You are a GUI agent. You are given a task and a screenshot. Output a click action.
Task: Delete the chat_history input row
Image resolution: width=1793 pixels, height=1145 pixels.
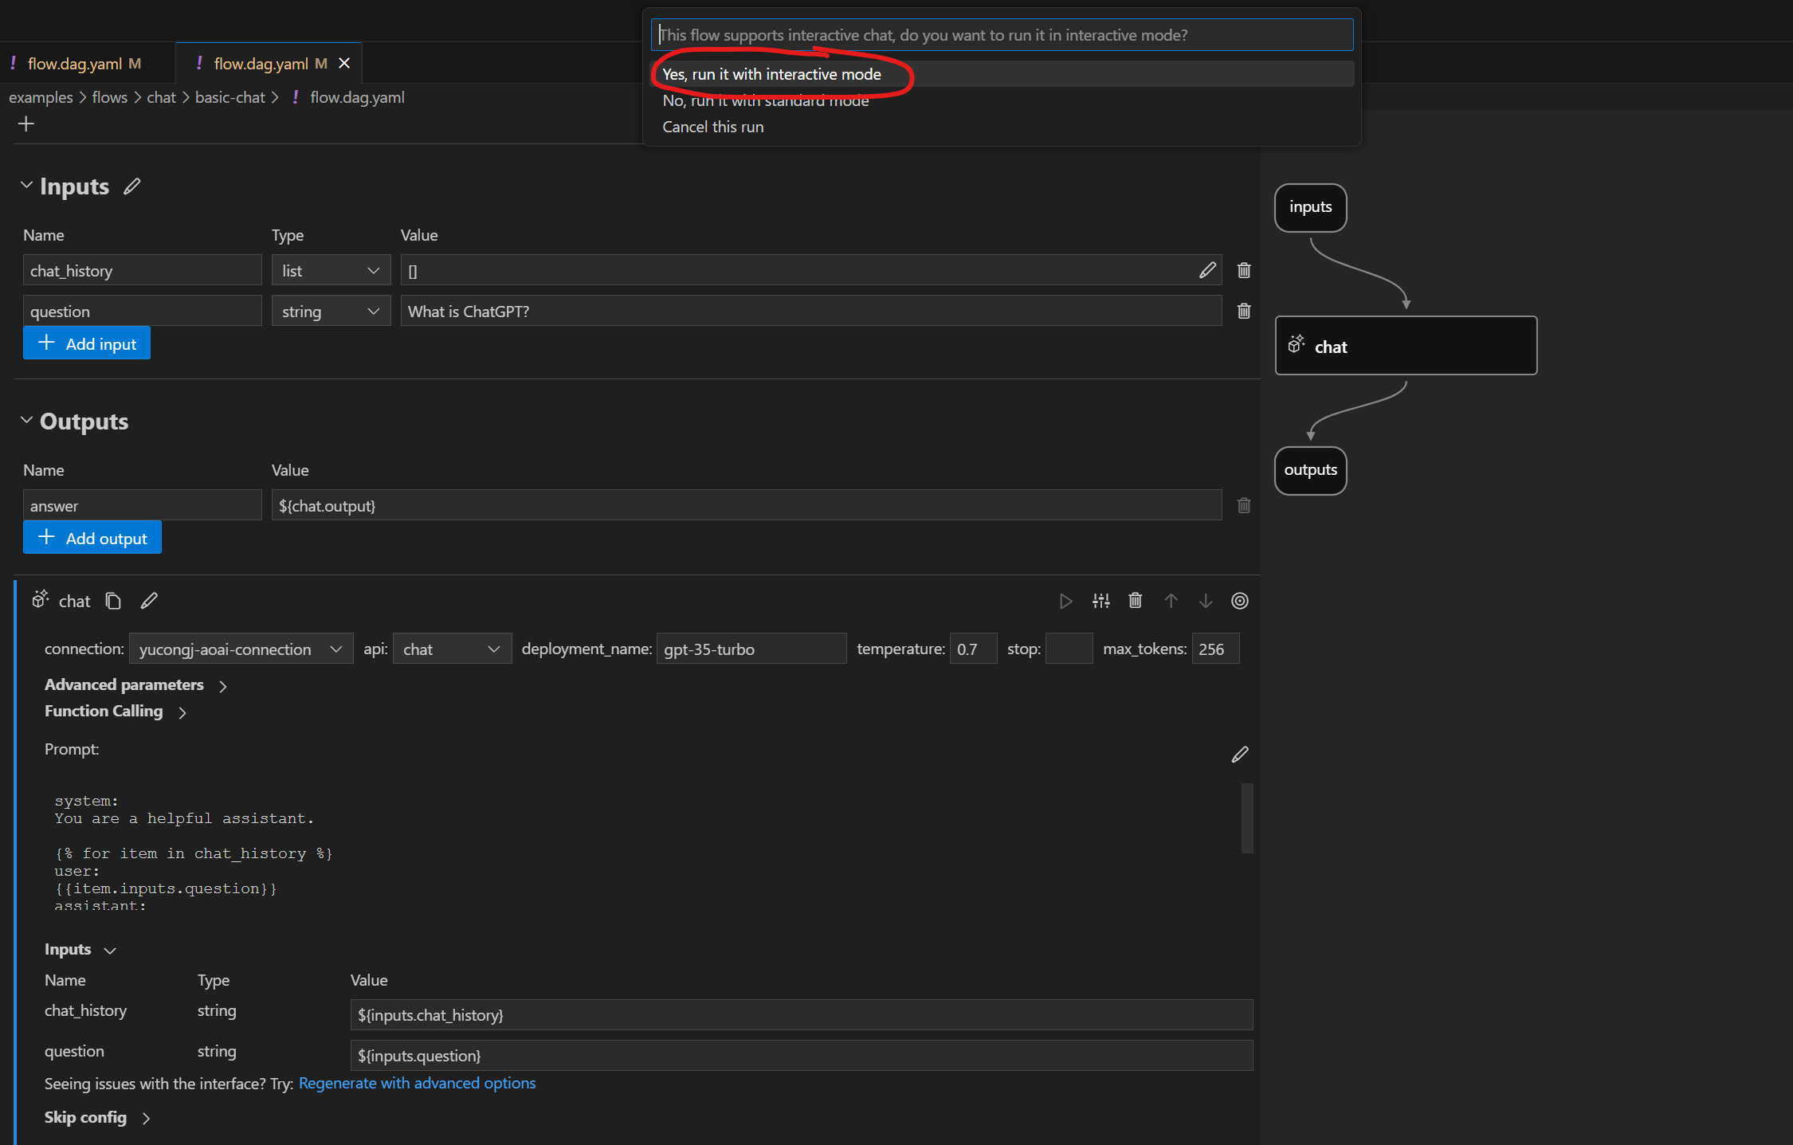[1243, 270]
